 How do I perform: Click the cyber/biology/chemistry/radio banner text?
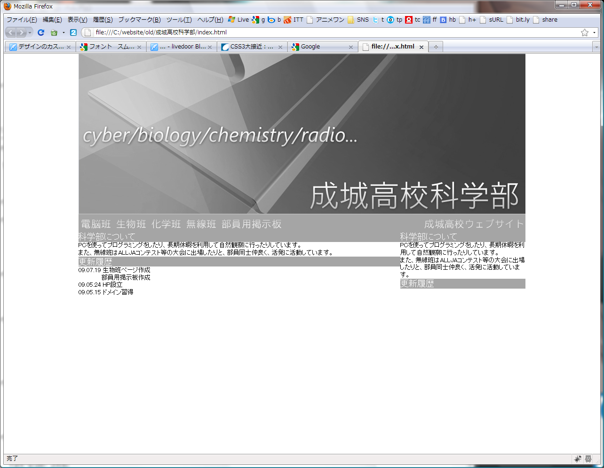click(220, 136)
